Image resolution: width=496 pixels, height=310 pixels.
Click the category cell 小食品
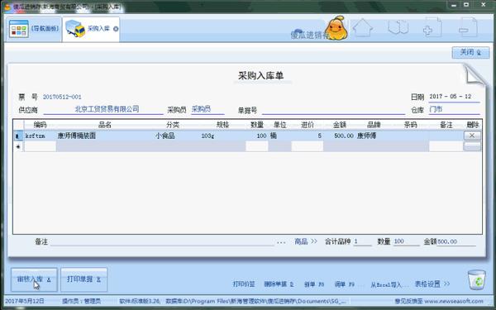coord(173,136)
